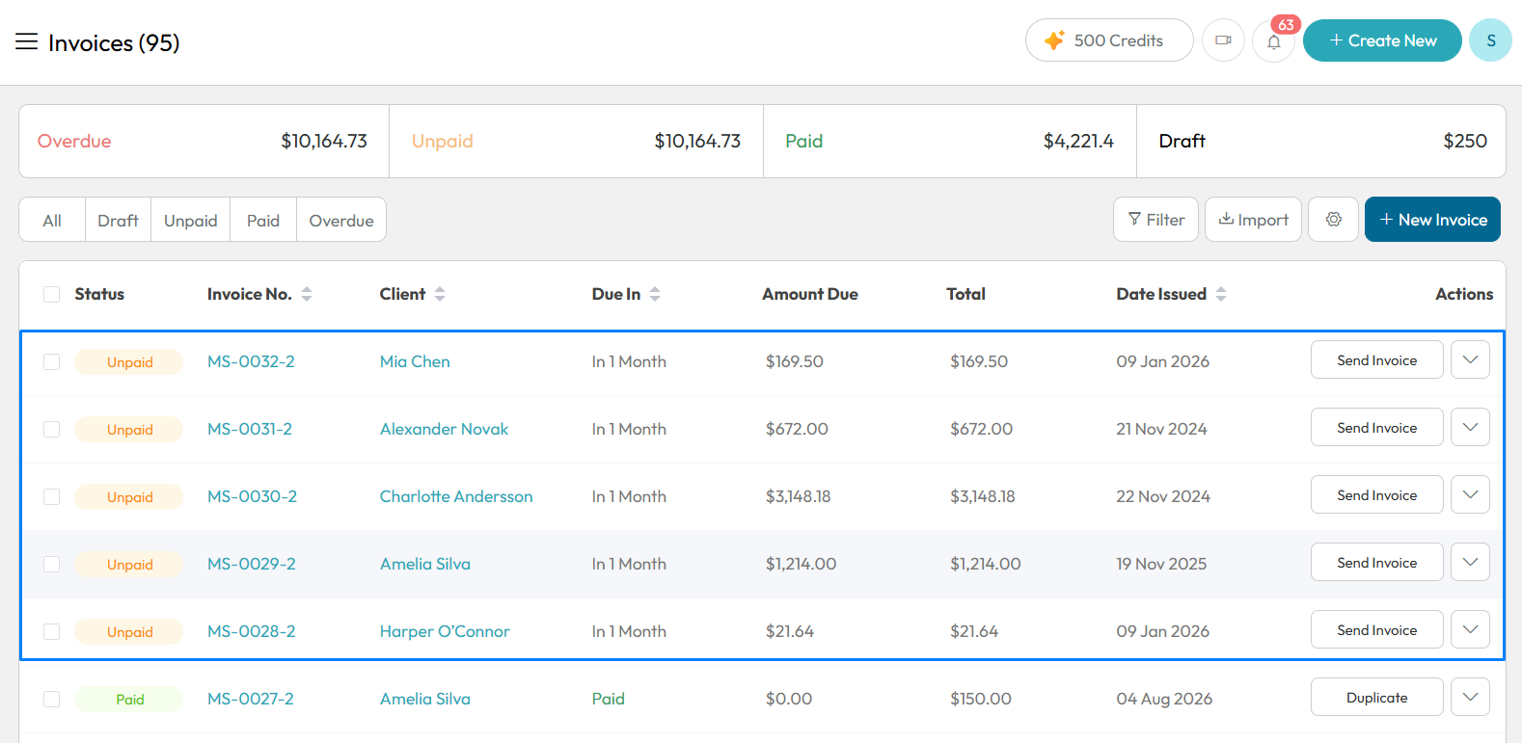Click date issued 19 Nov 2025
The image size is (1522, 743).
(x=1161, y=564)
